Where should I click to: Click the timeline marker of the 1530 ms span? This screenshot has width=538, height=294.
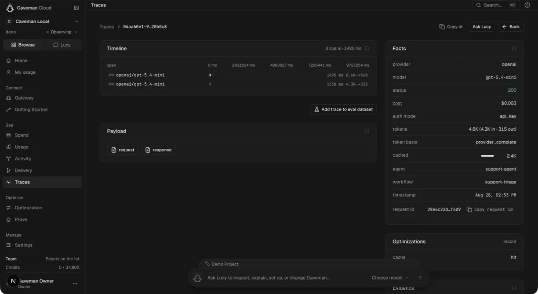210,84
